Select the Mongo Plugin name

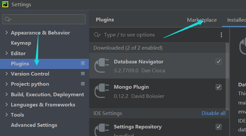(131, 87)
